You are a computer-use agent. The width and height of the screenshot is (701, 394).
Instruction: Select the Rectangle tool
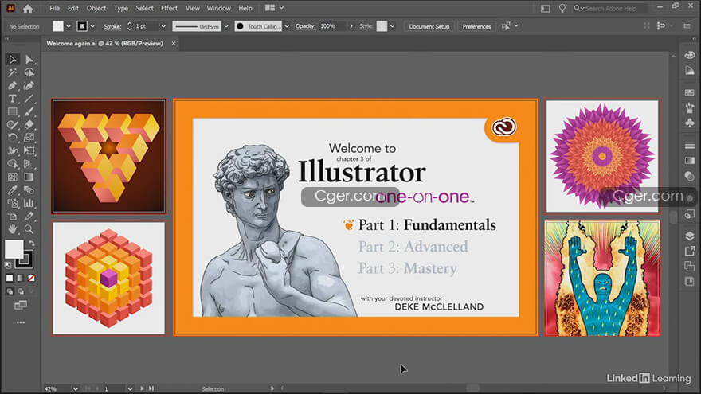[x=13, y=111]
